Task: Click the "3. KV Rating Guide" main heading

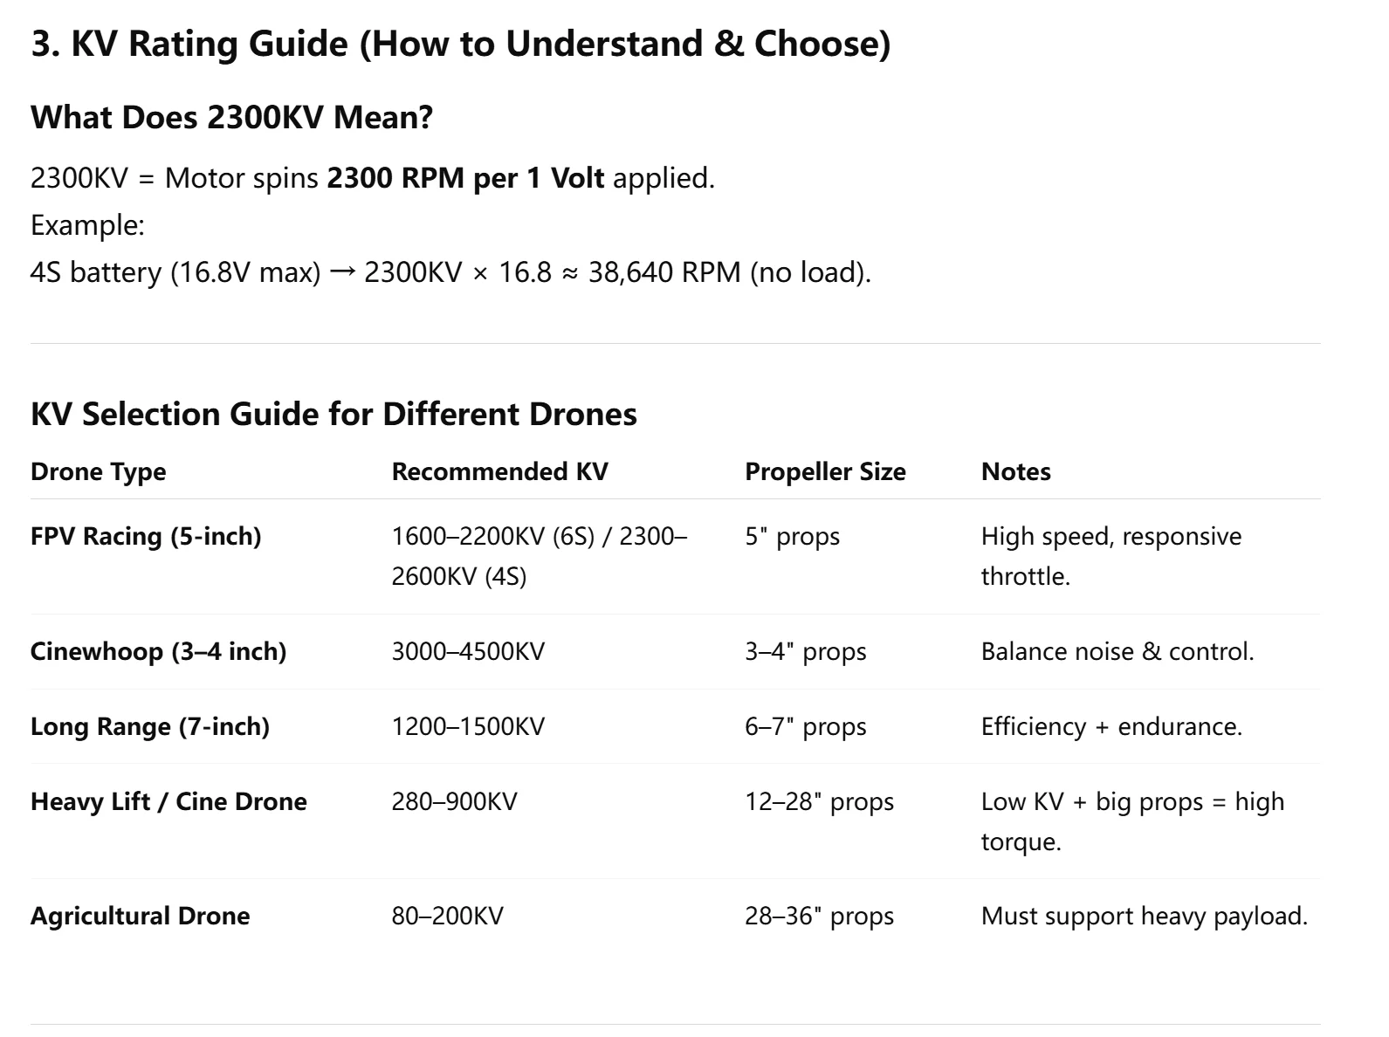Action: point(460,44)
